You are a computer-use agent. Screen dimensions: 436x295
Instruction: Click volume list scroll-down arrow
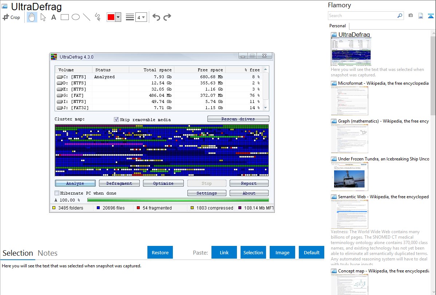pyautogui.click(x=266, y=108)
